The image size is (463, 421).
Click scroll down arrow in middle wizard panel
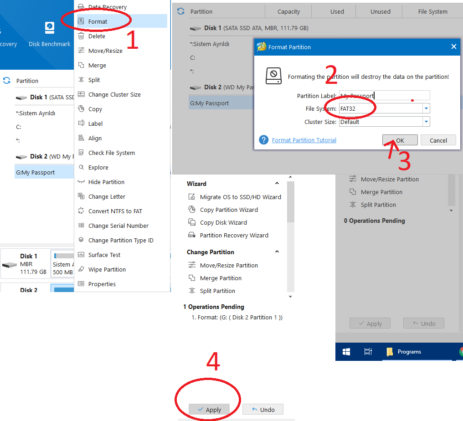(x=291, y=297)
